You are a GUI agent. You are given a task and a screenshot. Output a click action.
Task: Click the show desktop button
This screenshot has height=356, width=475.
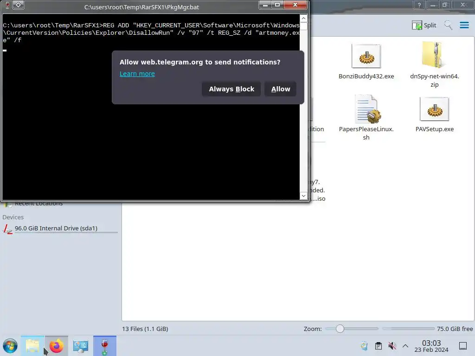[x=462, y=346]
